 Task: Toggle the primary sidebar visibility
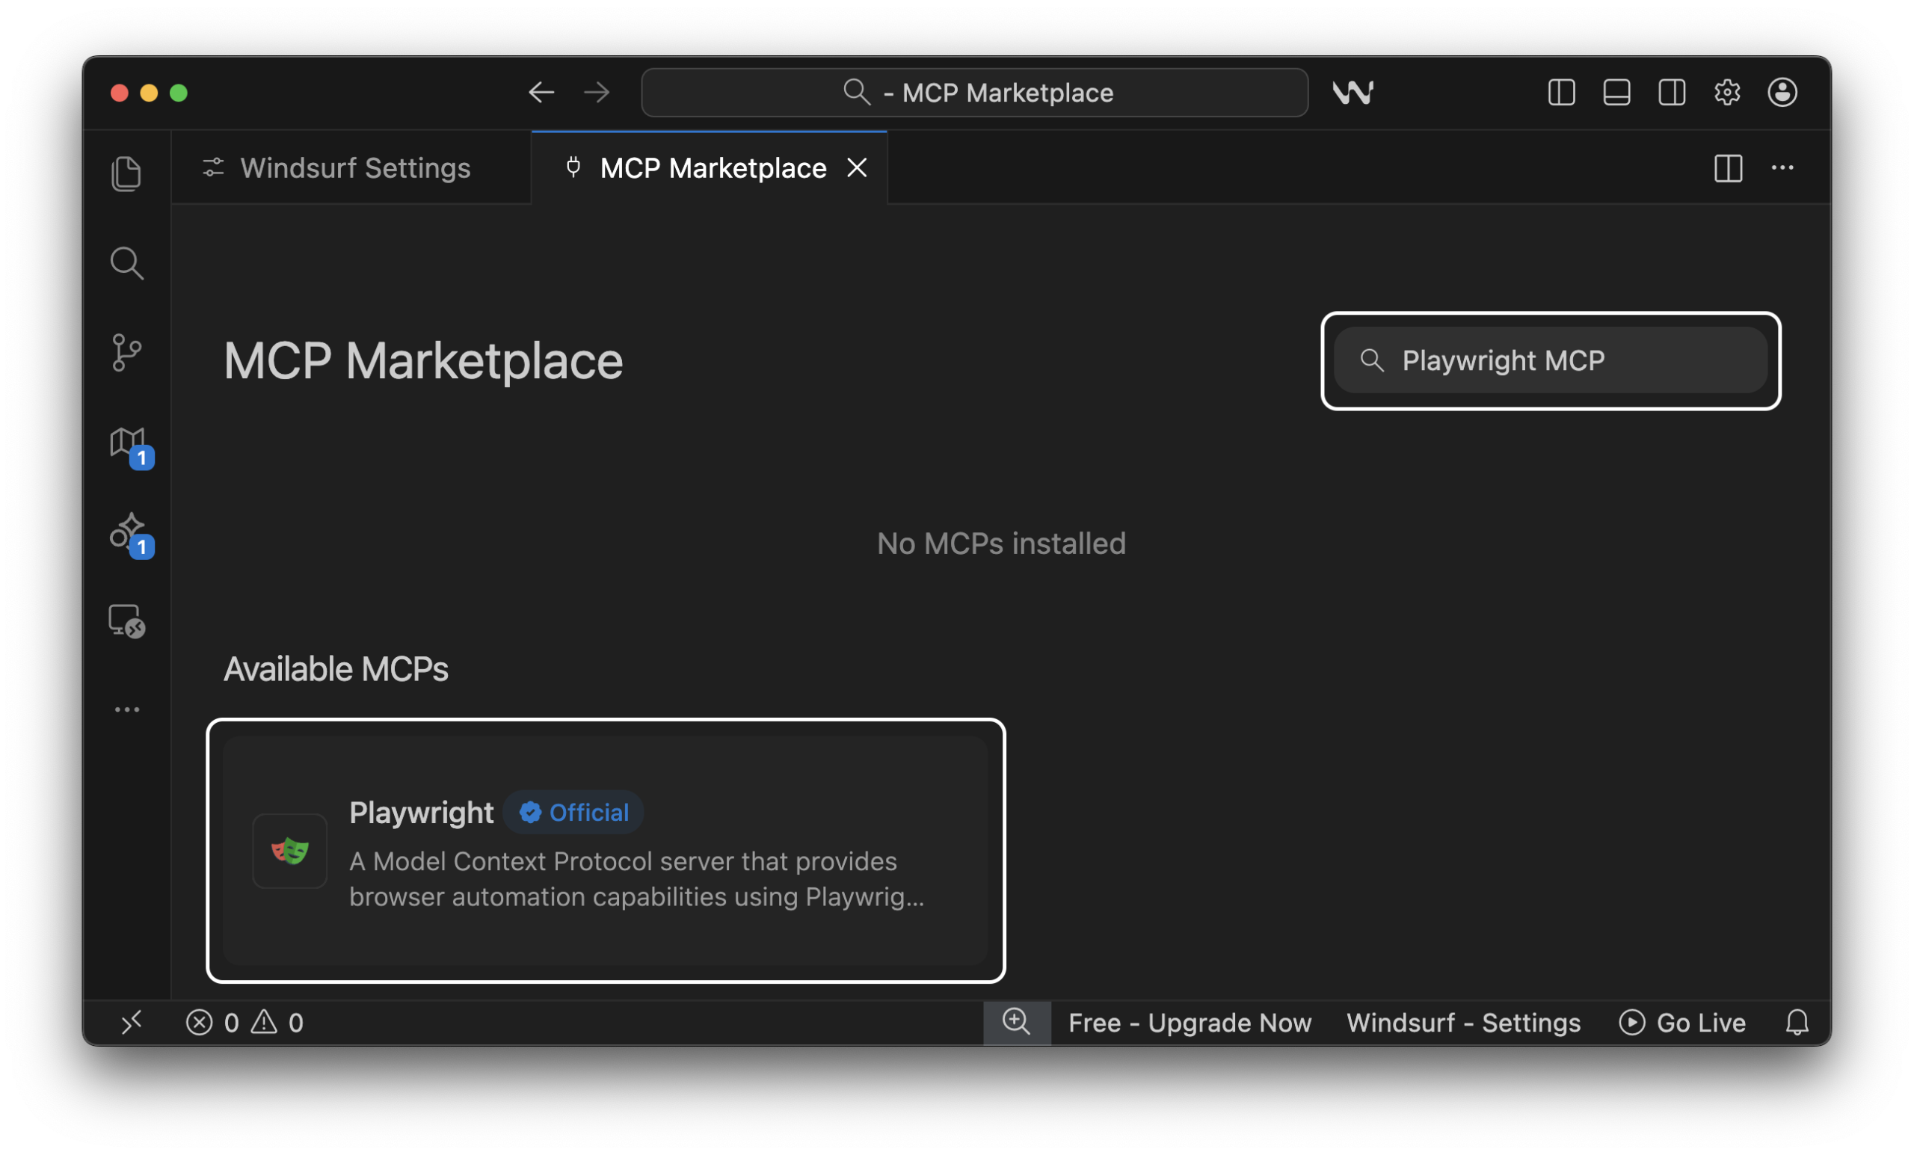(x=1560, y=93)
